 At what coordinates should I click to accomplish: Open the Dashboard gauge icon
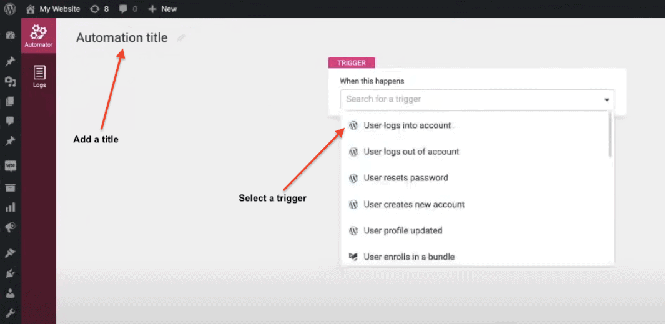tap(10, 36)
